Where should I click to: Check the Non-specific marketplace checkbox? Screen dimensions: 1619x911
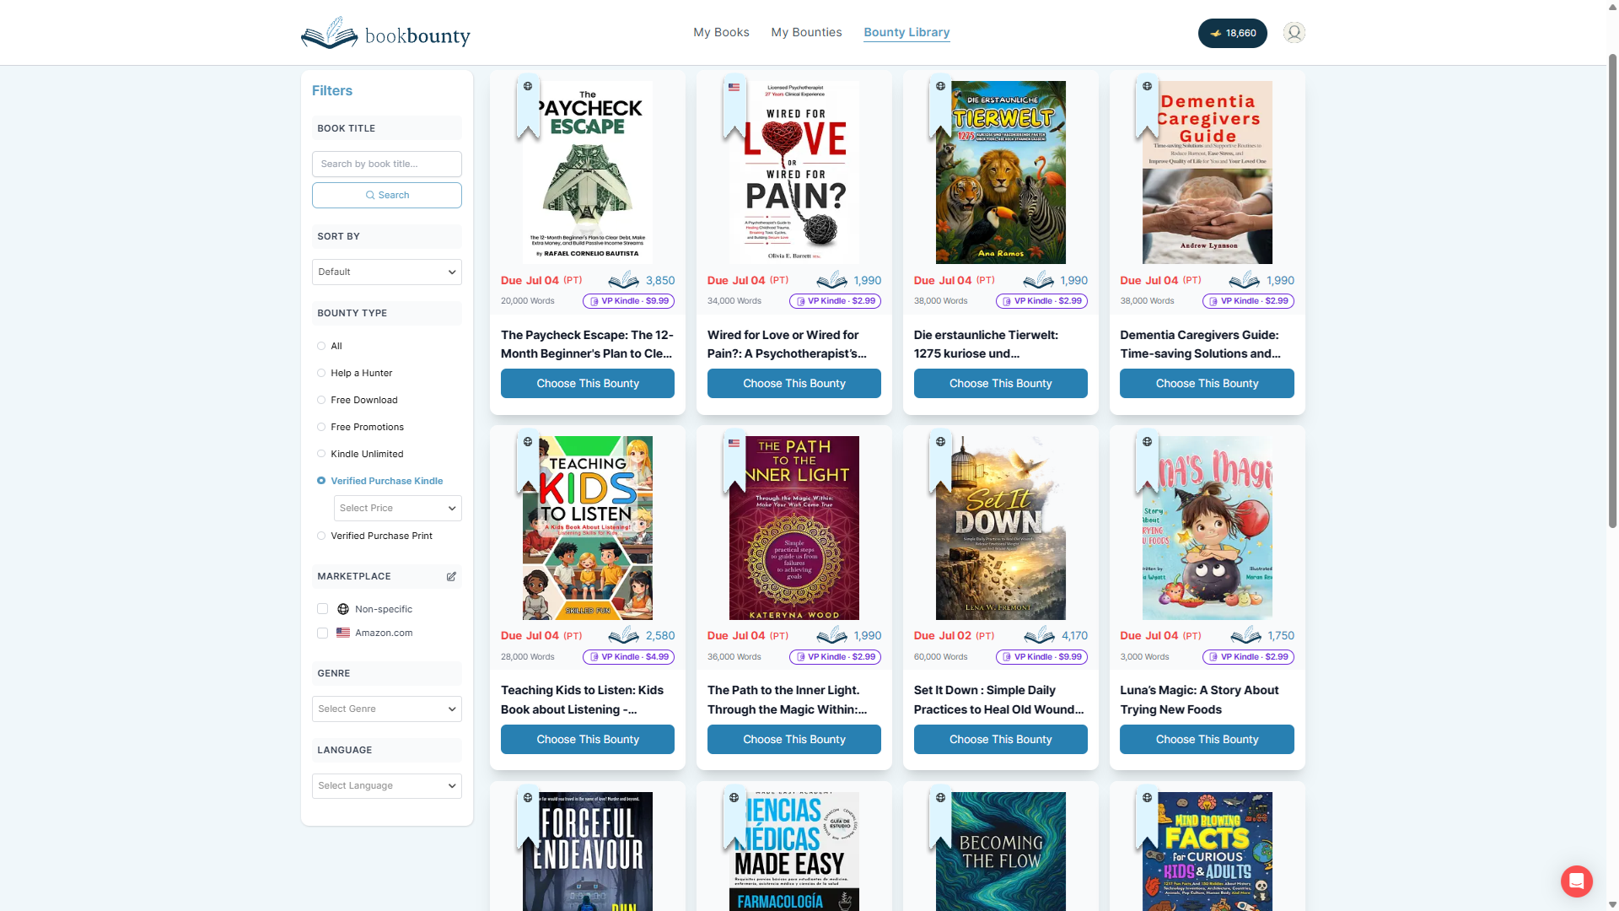[322, 609]
